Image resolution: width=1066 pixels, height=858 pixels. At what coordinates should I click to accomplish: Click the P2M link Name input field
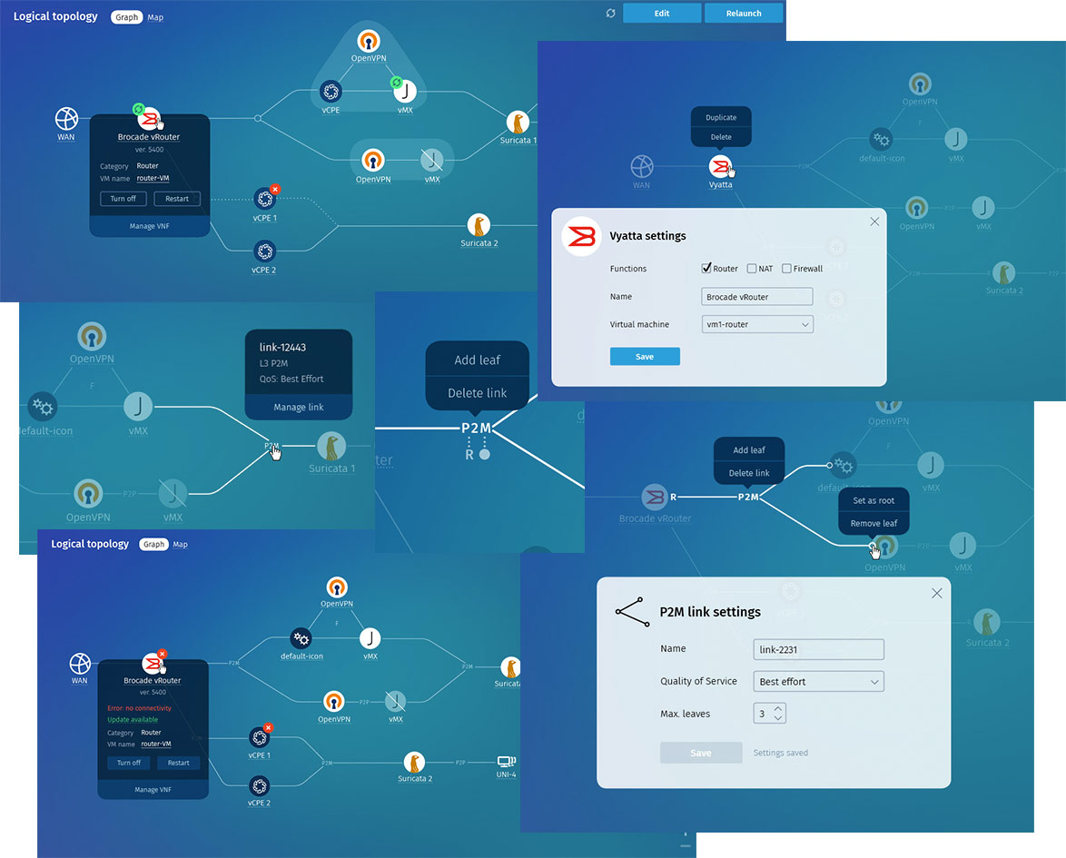818,649
